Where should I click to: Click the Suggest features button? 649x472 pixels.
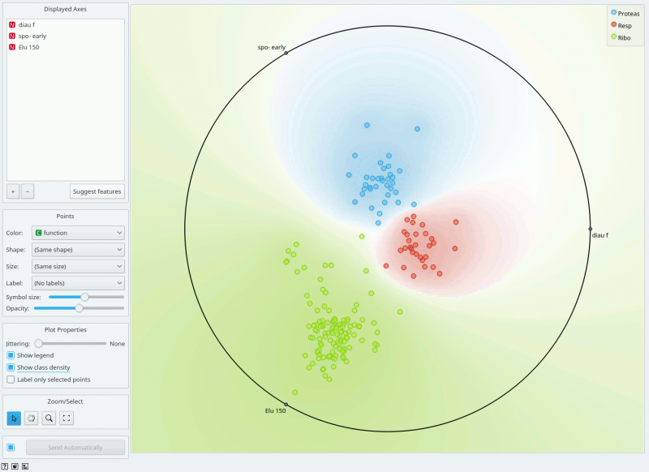tap(95, 191)
